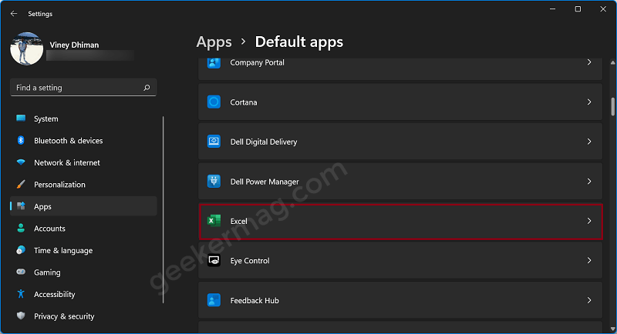
Task: Click the scrollbar down arrow
Action: pyautogui.click(x=612, y=329)
